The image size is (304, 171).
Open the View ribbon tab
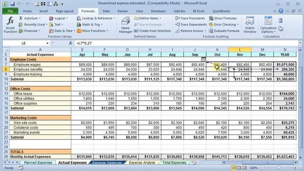139,11
